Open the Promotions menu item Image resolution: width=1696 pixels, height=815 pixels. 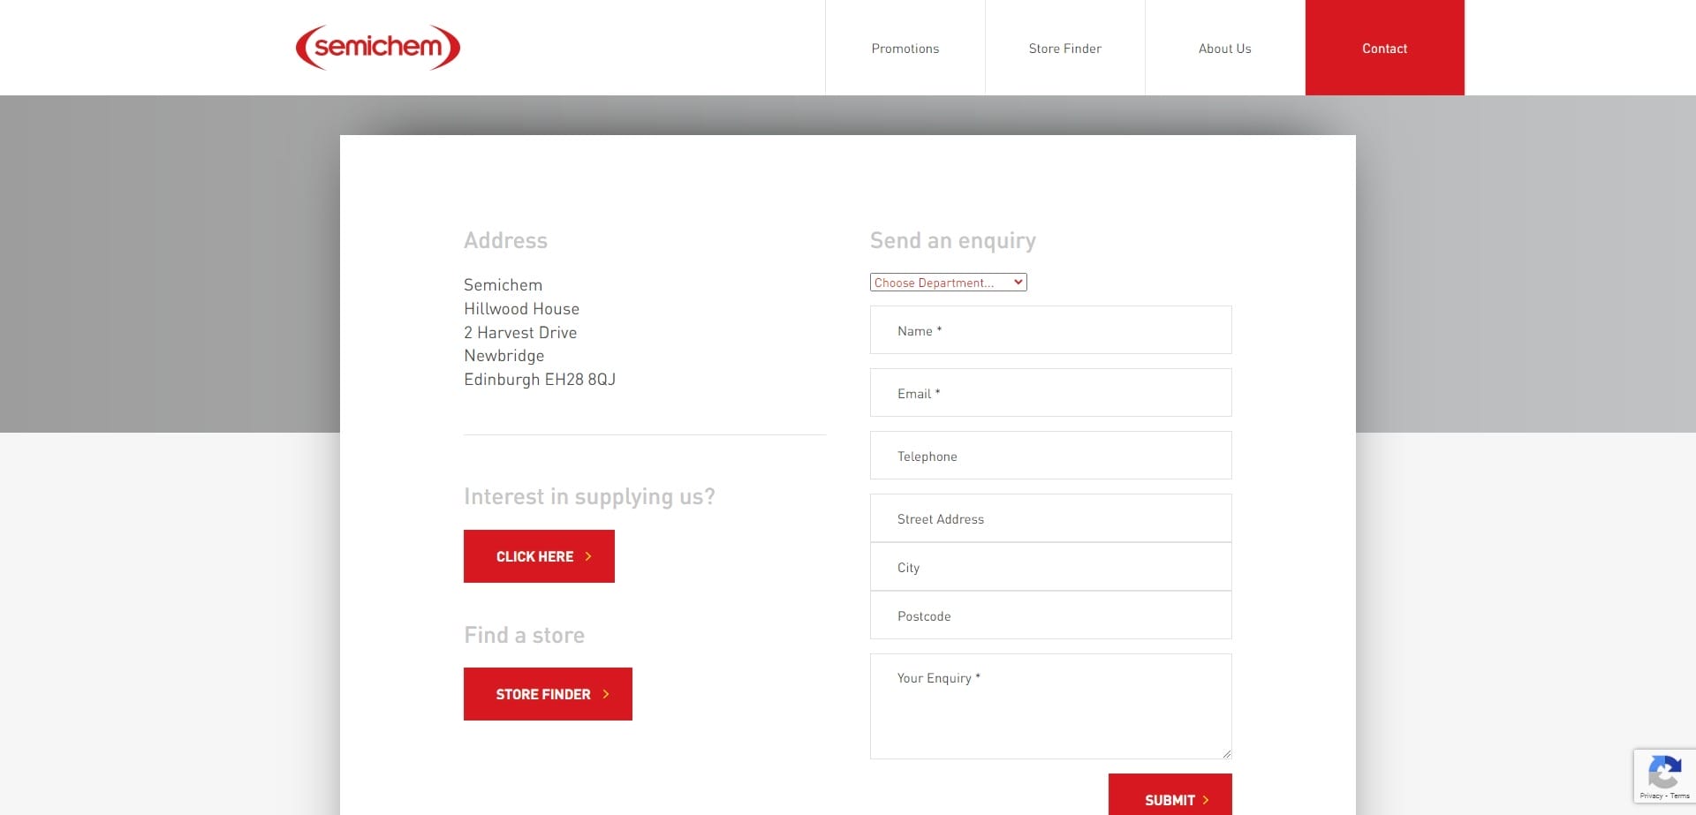[905, 49]
